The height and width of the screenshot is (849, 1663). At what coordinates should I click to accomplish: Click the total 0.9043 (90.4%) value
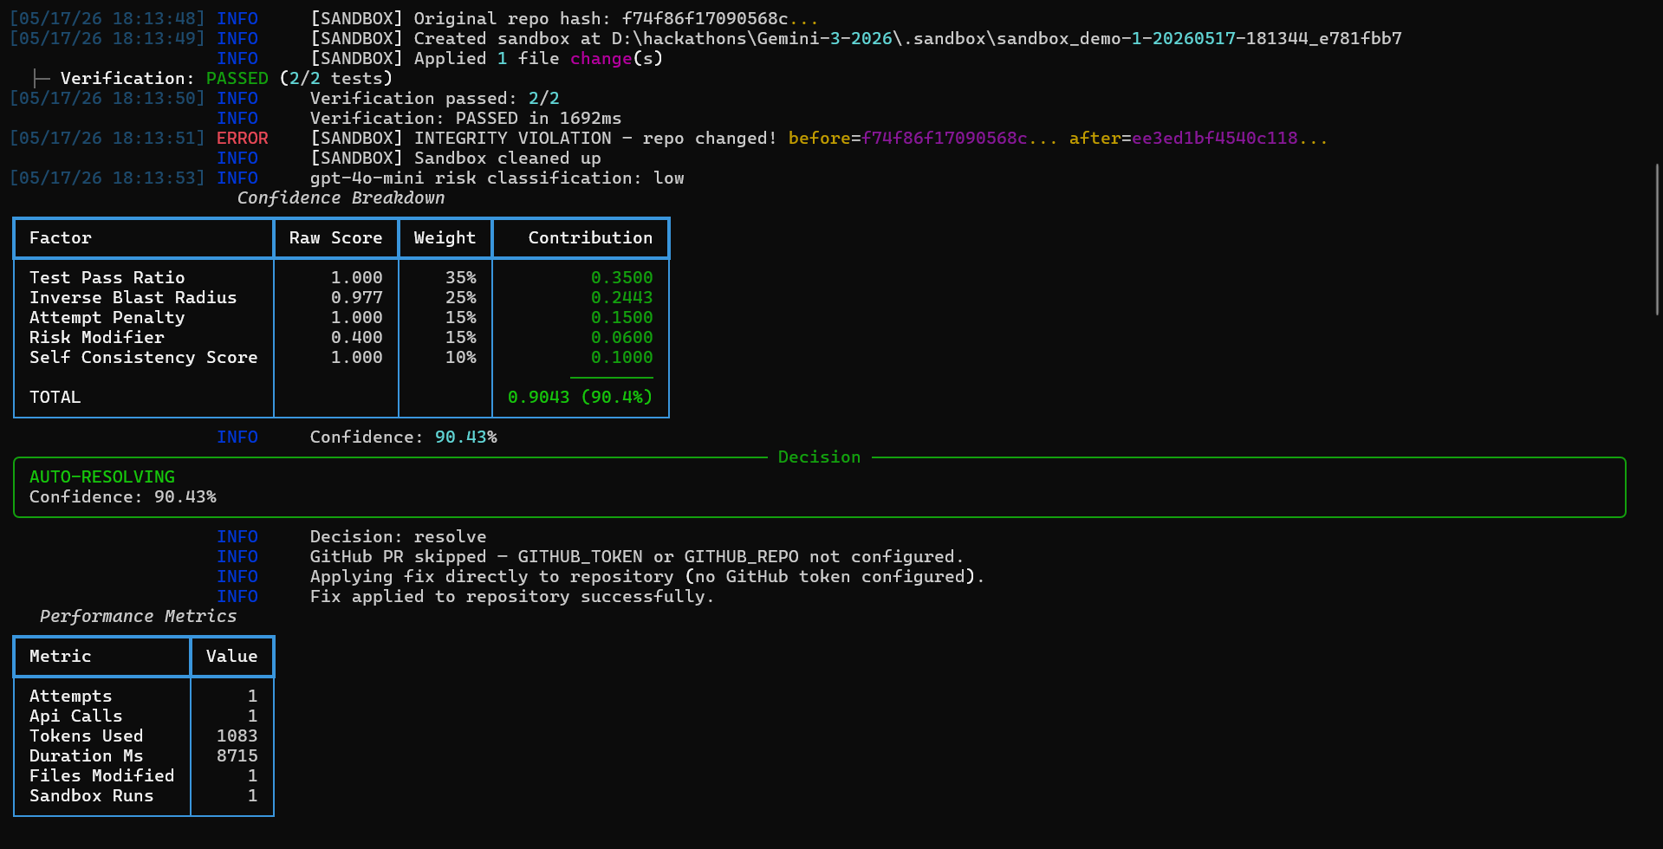point(580,398)
